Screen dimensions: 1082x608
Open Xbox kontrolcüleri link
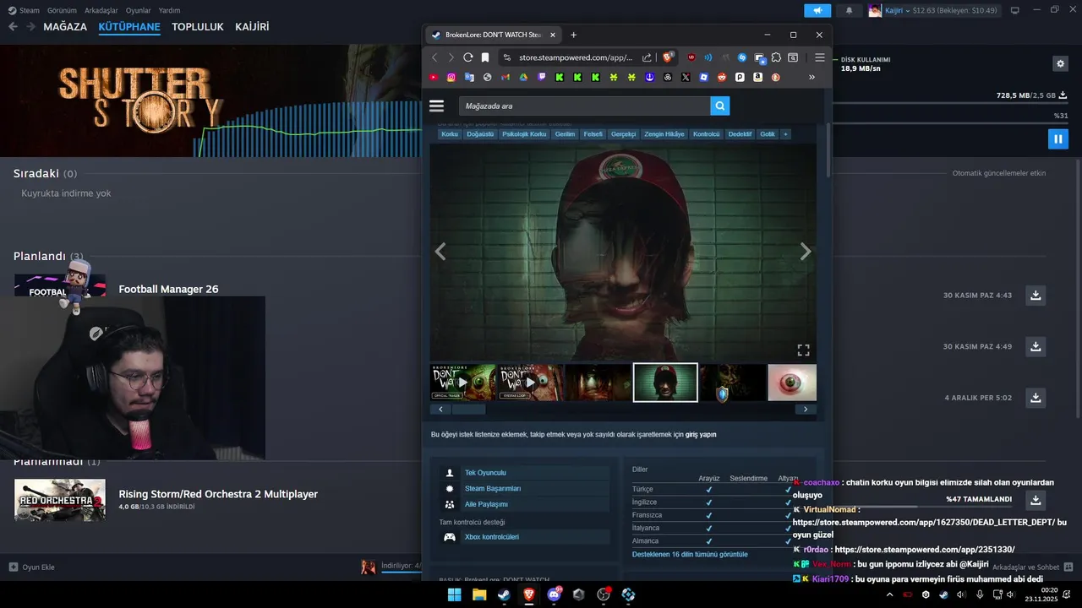492,536
